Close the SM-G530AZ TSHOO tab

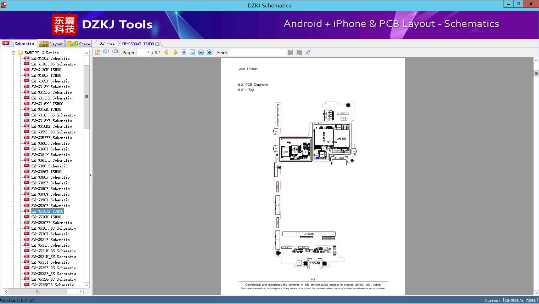pyautogui.click(x=157, y=44)
